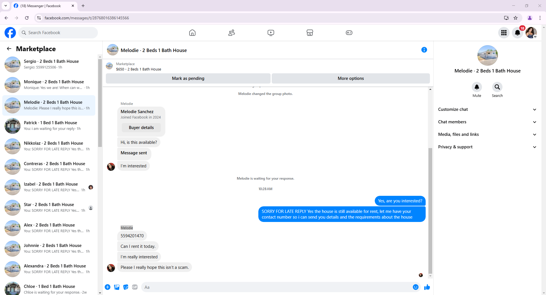The width and height of the screenshot is (546, 295).
Task: Attach a photo with the image icon
Action: click(x=117, y=287)
